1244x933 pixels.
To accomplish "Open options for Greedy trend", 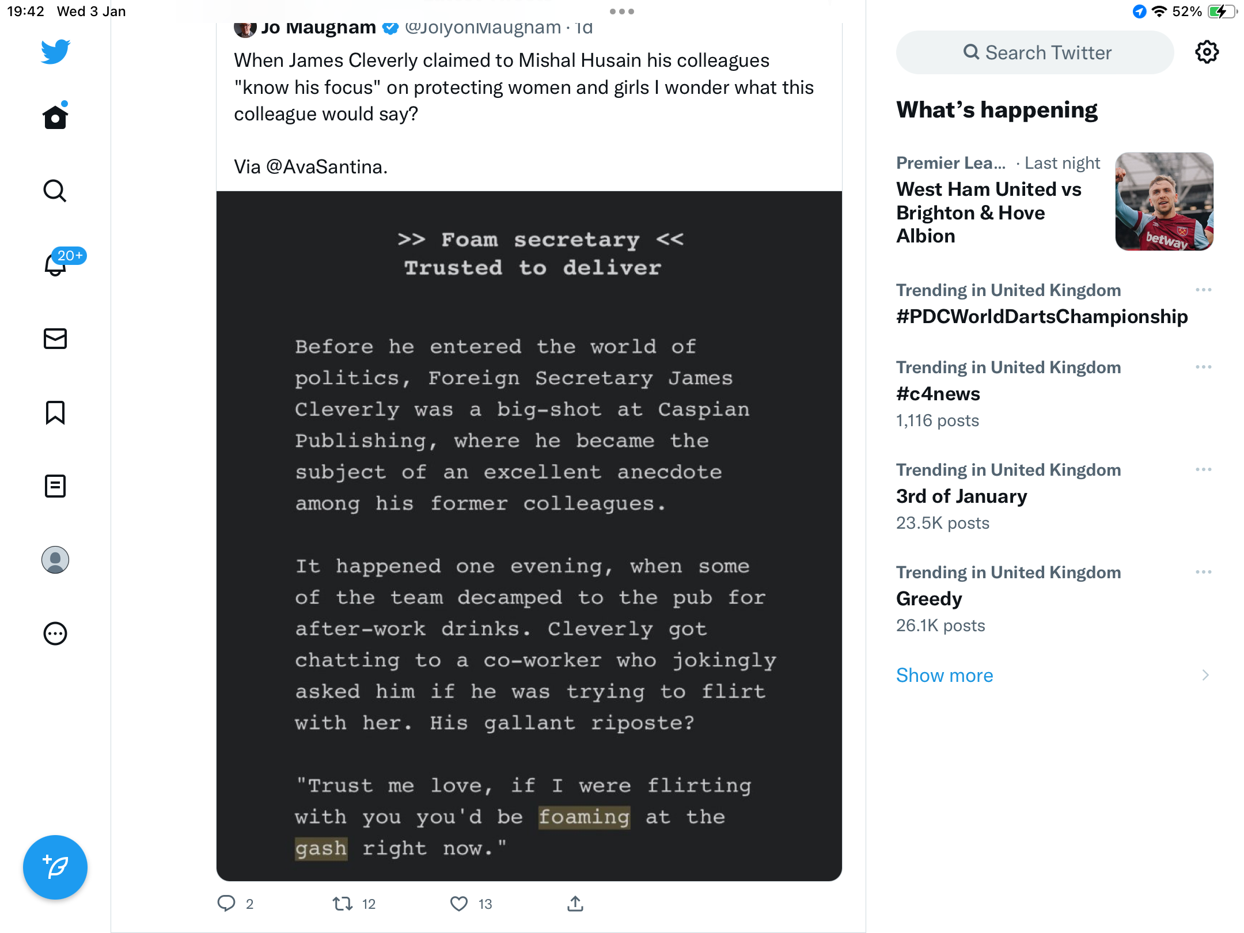I will (x=1204, y=572).
